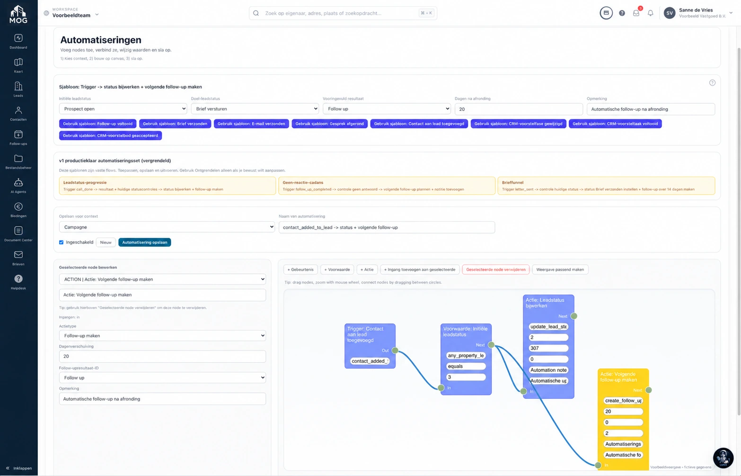741x476 pixels.
Task: Click the Dagen na afronding field
Action: point(519,109)
